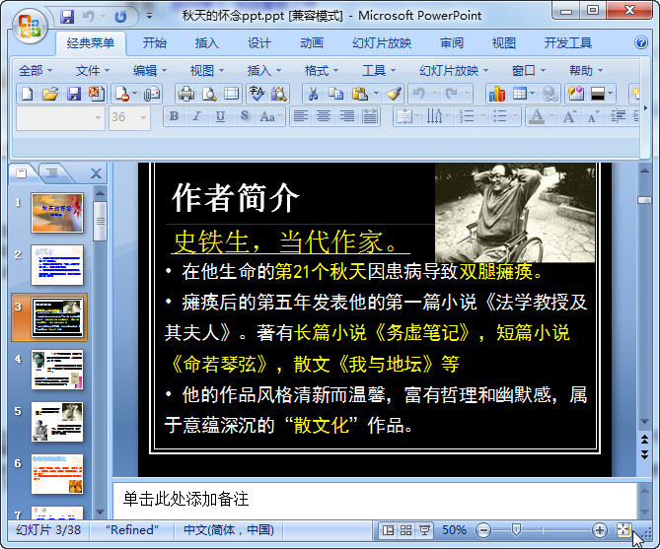Click the Research books icon
The image size is (660, 549).
[x=278, y=94]
